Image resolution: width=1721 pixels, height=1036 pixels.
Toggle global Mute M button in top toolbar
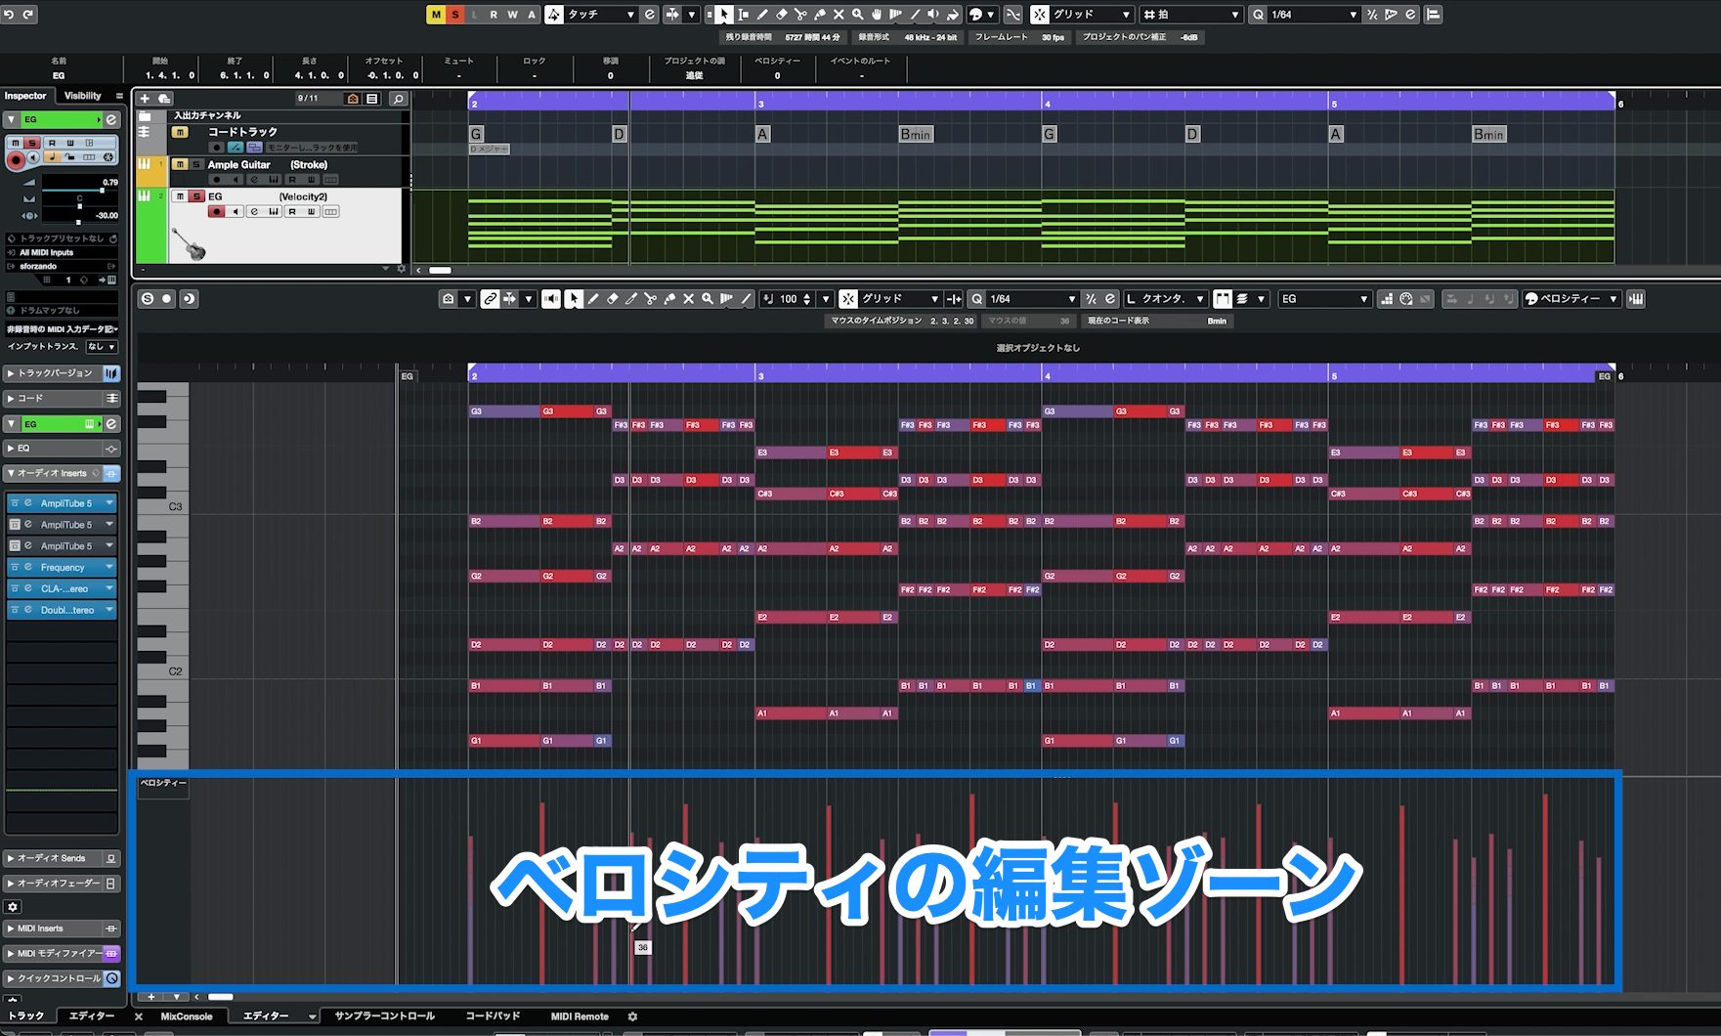[x=436, y=15]
